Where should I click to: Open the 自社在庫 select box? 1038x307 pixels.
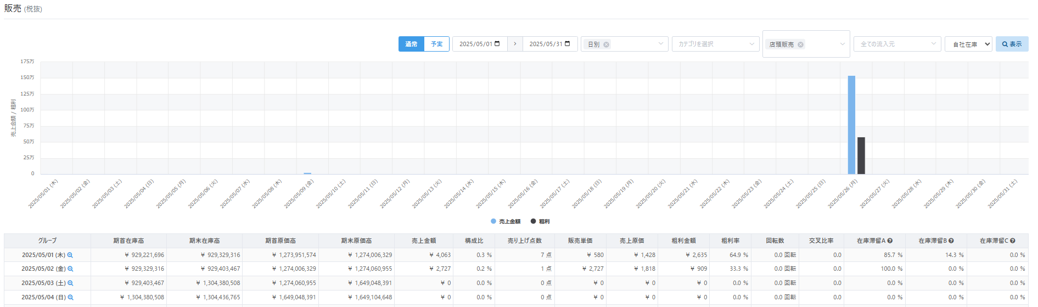(x=968, y=44)
